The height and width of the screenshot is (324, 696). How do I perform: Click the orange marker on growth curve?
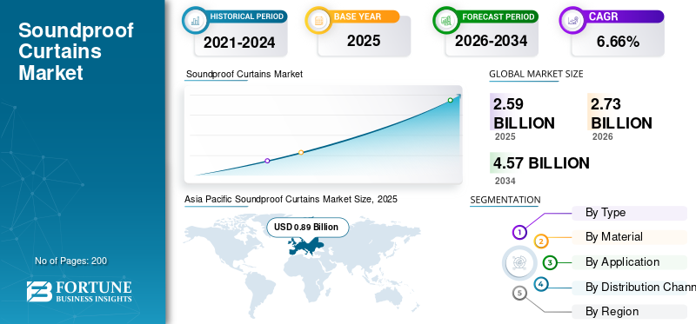coord(301,153)
